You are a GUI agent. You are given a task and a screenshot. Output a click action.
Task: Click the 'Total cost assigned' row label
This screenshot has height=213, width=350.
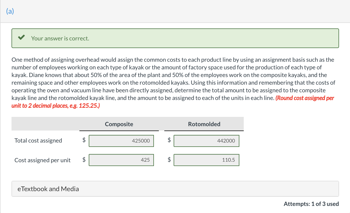[38, 141]
